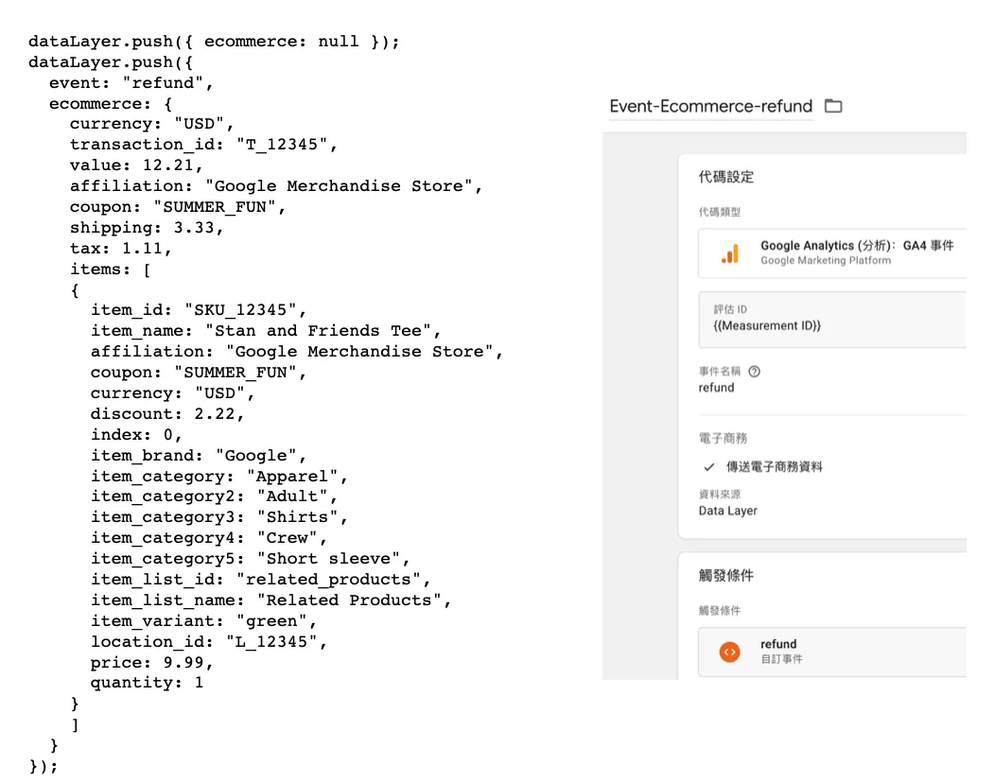Click the top-level coupon: "SUMMER_FUN" line
The image size is (994, 783).
pos(178,207)
